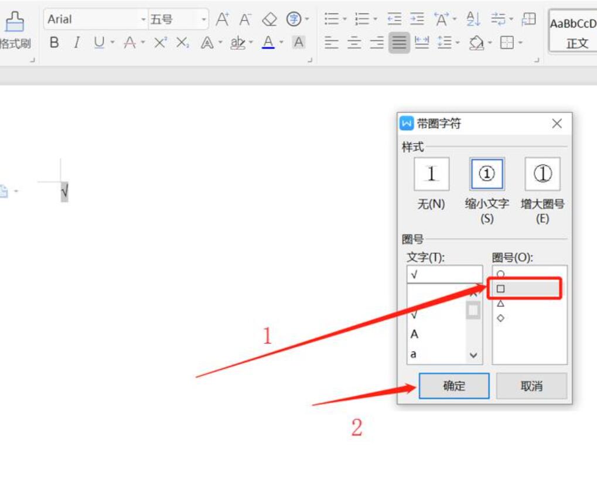Apply the text effect outlined A
Viewport: 597px width, 481px height.
[207, 42]
